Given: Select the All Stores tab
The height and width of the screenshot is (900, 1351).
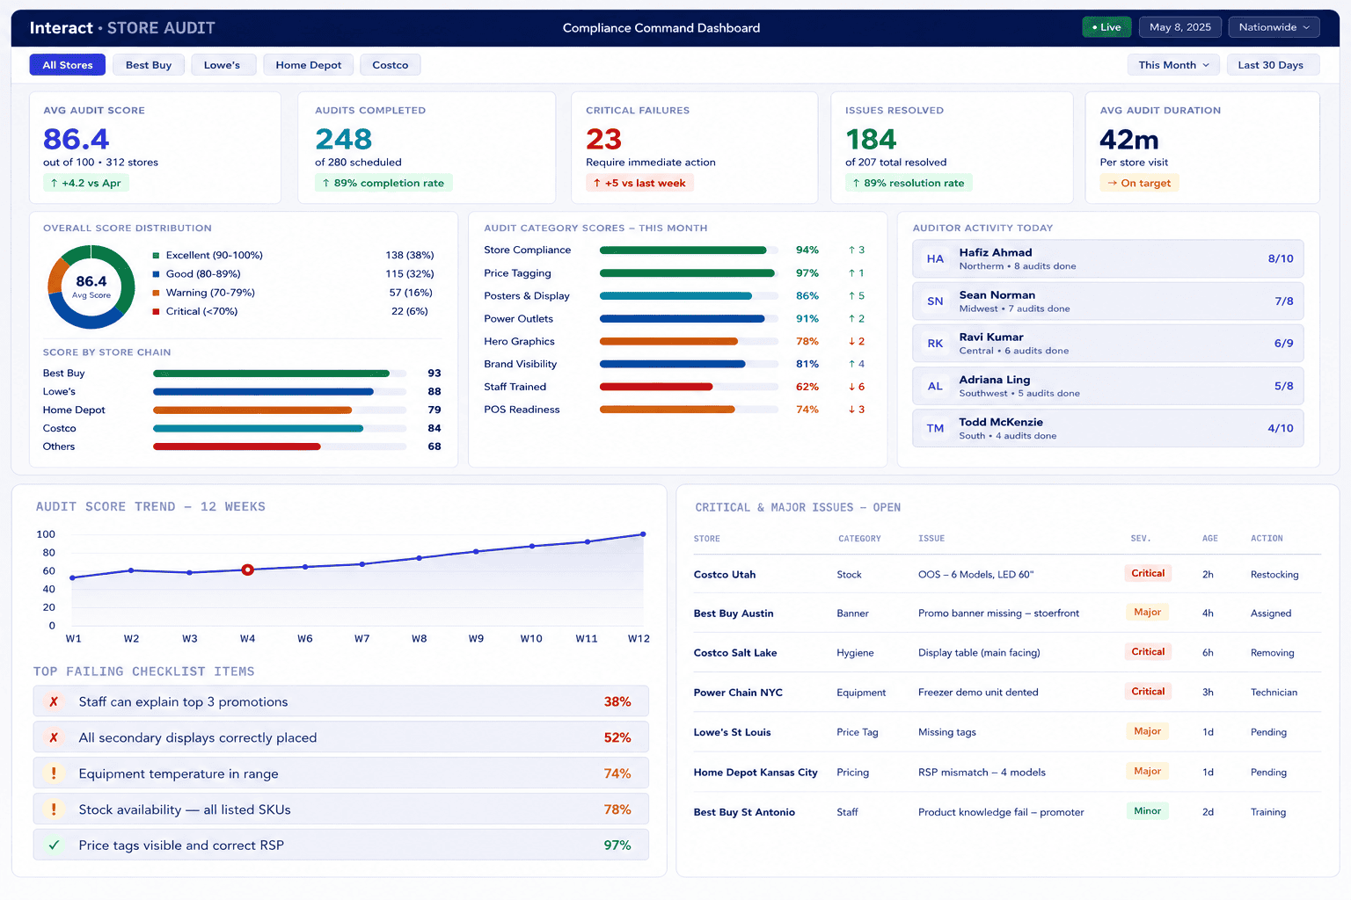Looking at the screenshot, I should click(68, 65).
